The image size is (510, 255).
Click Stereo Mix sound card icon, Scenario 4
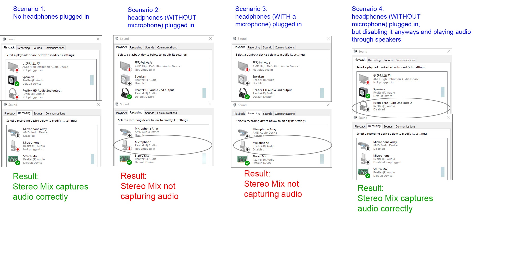(364, 173)
